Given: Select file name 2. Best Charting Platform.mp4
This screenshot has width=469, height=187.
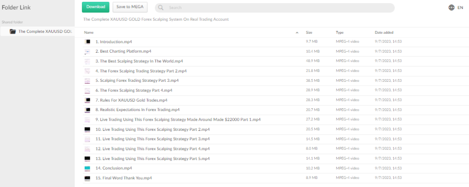Looking at the screenshot, I should tap(123, 51).
